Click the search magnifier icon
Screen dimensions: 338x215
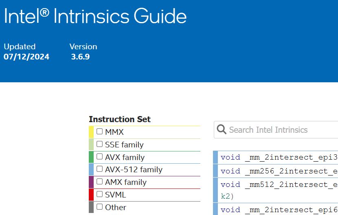point(222,130)
